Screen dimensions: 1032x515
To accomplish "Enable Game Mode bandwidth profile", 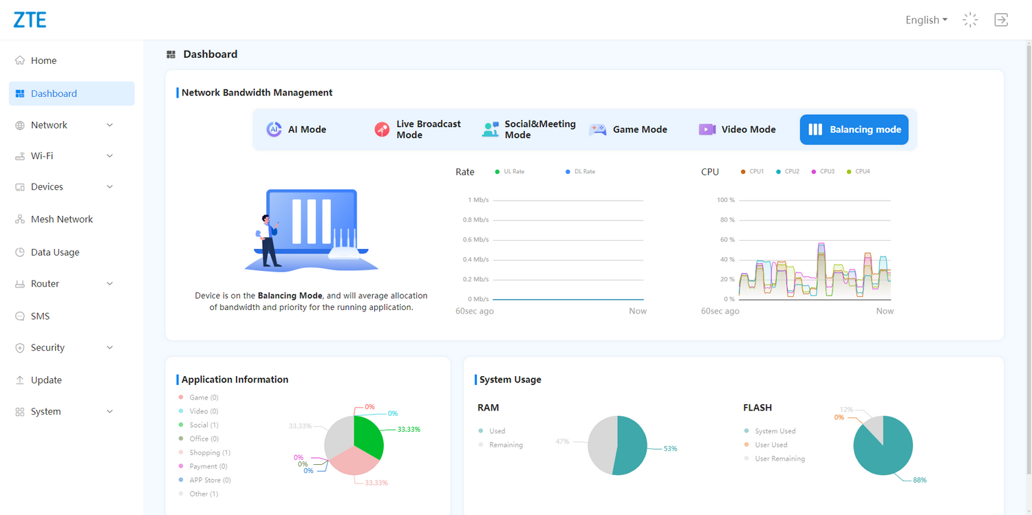I will tap(629, 129).
